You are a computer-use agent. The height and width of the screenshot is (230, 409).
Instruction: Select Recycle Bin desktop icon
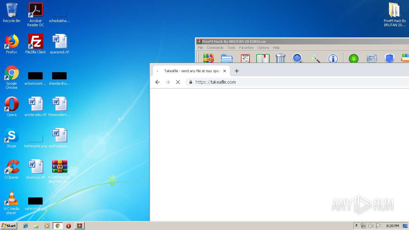coord(12,13)
